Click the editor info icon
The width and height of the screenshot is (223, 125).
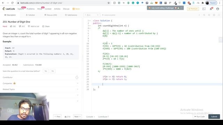click(x=199, y=15)
